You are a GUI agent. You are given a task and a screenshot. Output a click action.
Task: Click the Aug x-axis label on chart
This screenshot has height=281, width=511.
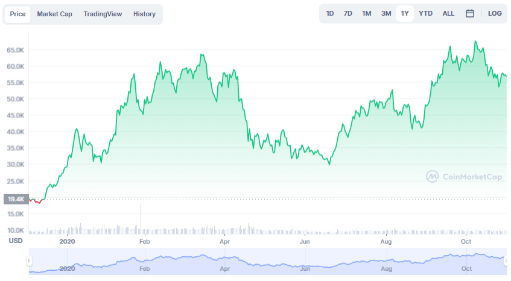tap(386, 242)
